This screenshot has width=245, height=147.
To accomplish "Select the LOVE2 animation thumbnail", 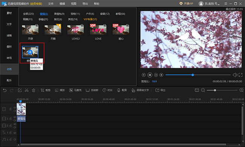I will [x=76, y=29].
